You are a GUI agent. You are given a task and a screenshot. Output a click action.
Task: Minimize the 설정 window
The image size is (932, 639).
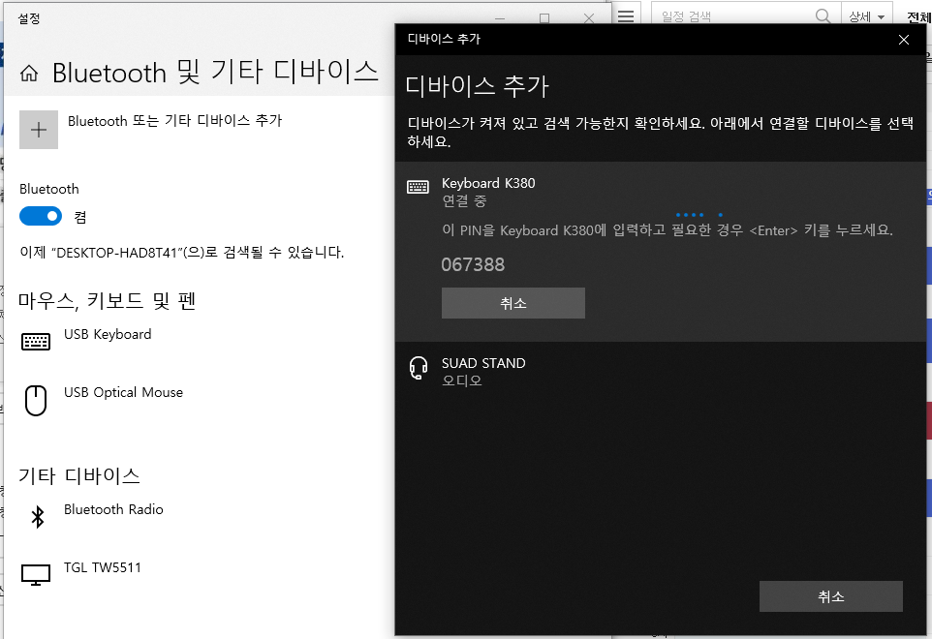pyautogui.click(x=500, y=18)
